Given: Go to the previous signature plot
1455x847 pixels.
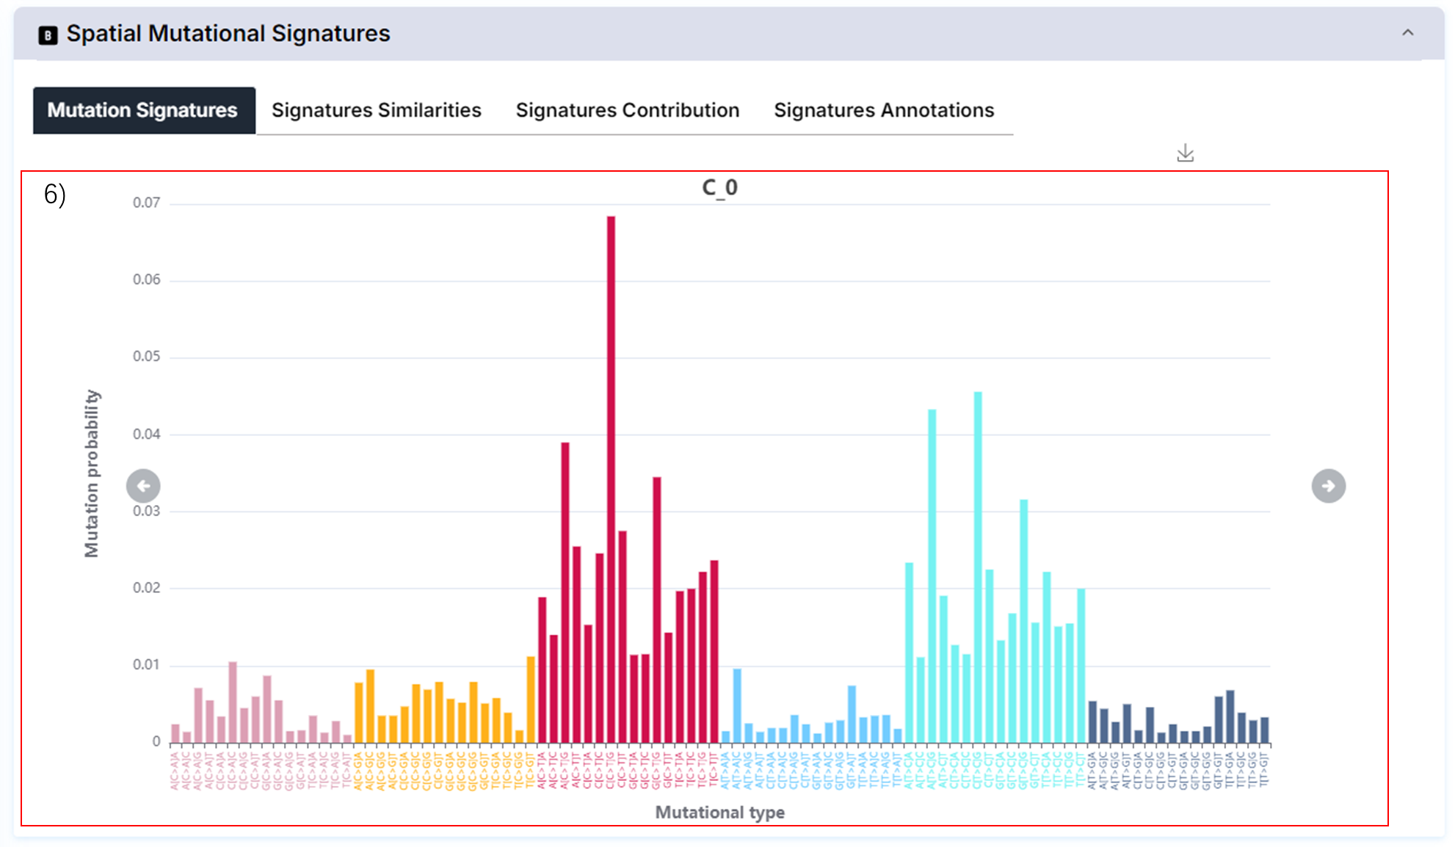Looking at the screenshot, I should (143, 486).
